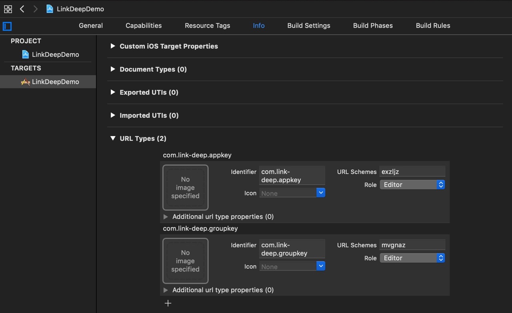This screenshot has width=512, height=313.
Task: Go forward with the right chevron
Action: click(36, 9)
